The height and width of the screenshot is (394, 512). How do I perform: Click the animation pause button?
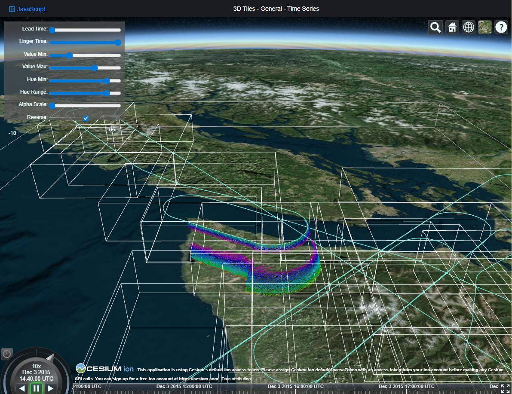36,388
